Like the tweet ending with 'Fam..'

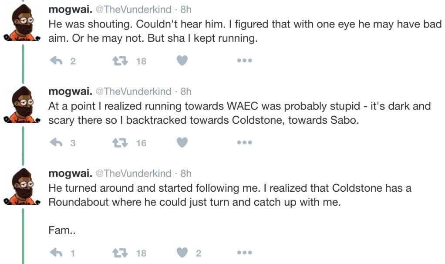pos(182,253)
